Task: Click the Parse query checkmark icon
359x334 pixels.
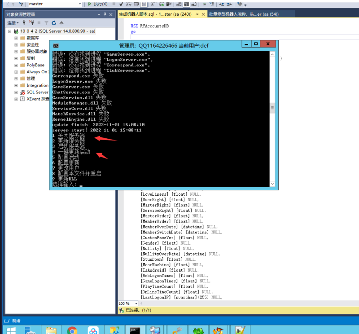Action: pyautogui.click(x=121, y=4)
